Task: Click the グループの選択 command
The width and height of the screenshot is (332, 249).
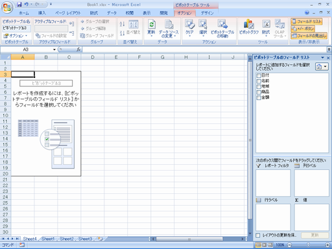Action: coord(95,21)
